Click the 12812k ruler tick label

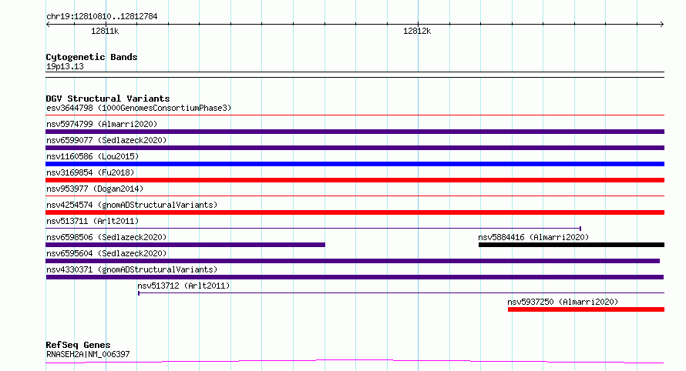[x=417, y=31]
